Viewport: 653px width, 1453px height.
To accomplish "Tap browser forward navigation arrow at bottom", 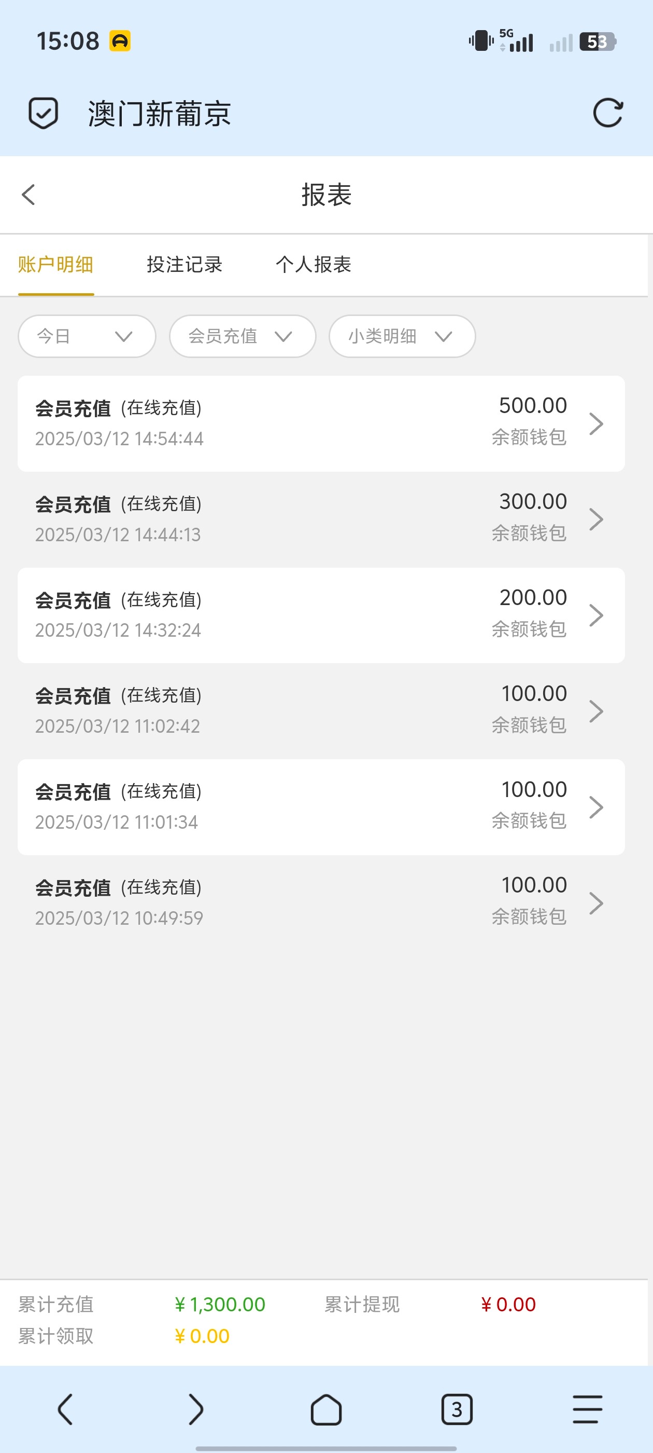I will point(195,1409).
